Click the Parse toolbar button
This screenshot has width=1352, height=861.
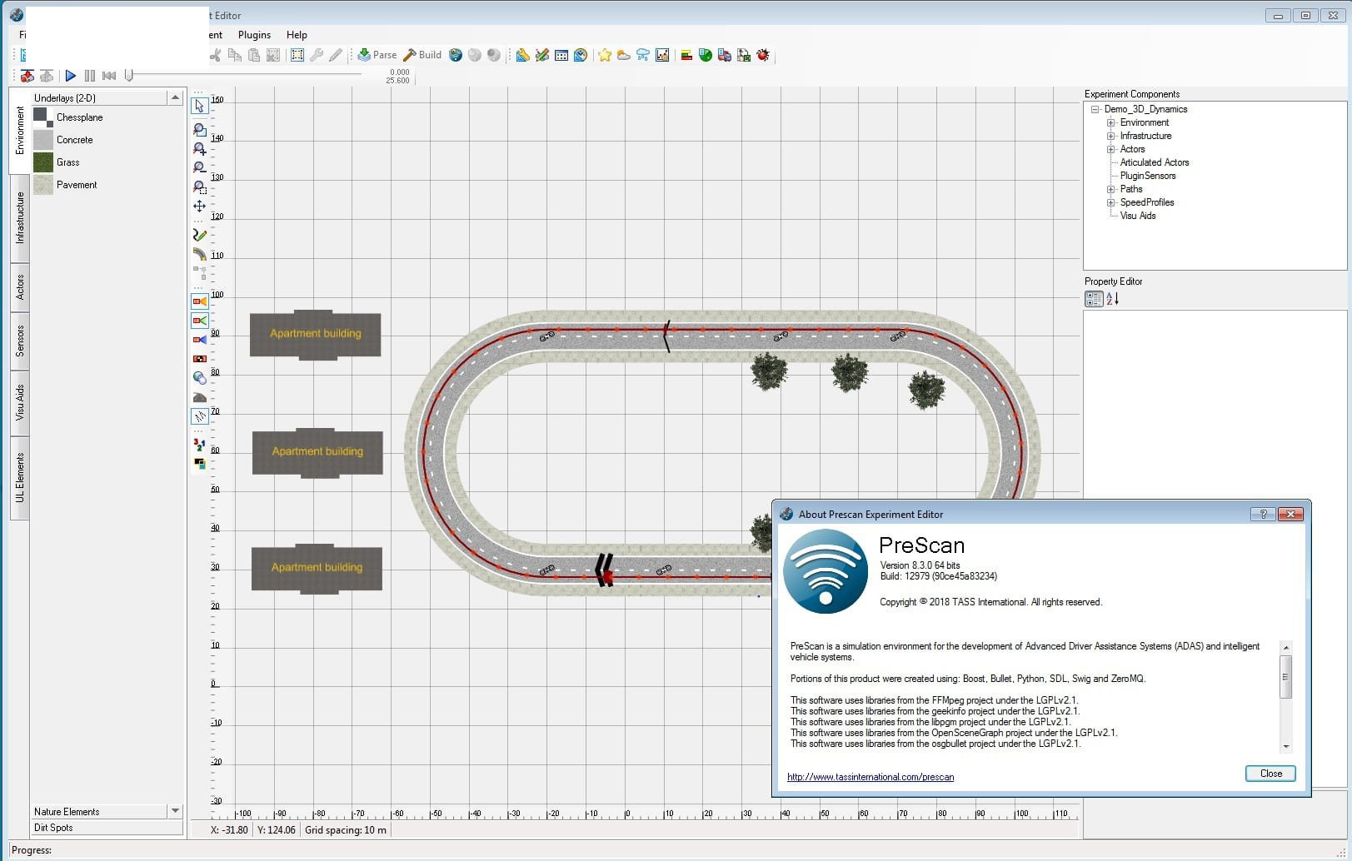[377, 55]
